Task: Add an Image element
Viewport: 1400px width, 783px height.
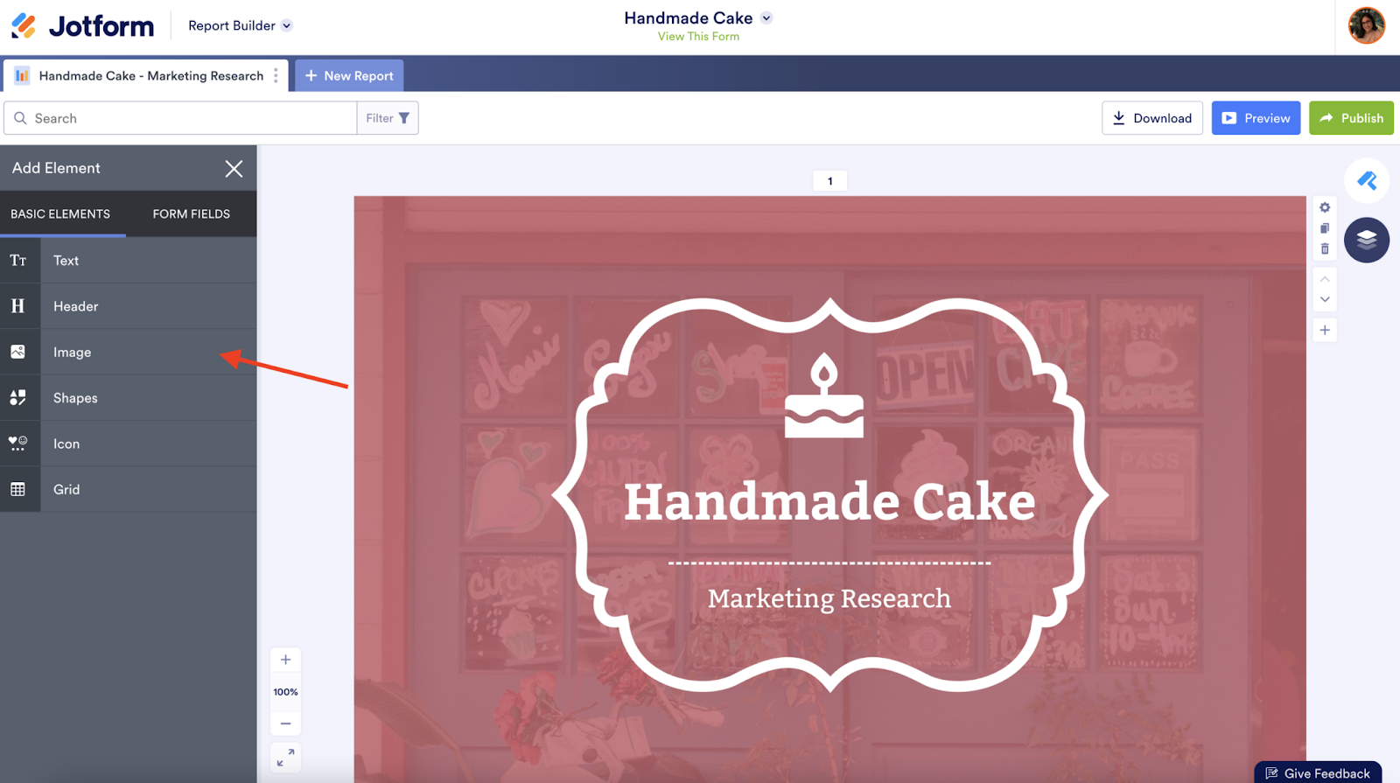Action: [129, 352]
